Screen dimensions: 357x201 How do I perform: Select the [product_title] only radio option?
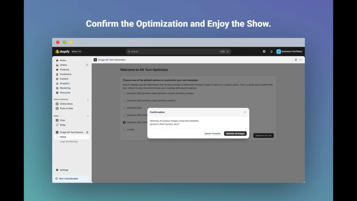pos(125,108)
